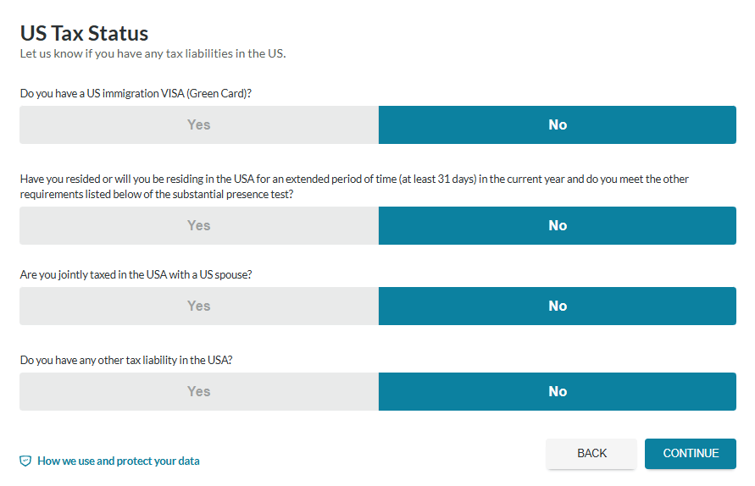Click the jointly taxed US spouse question text

tap(136, 275)
